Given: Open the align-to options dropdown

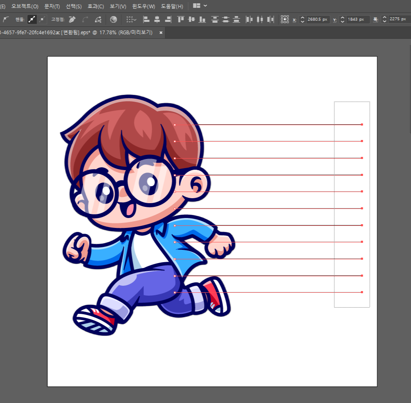Looking at the screenshot, I should 132,19.
